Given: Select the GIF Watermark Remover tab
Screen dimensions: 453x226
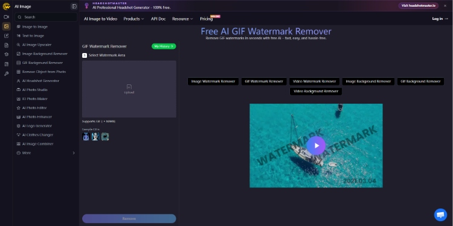Looking at the screenshot, I should click(264, 81).
